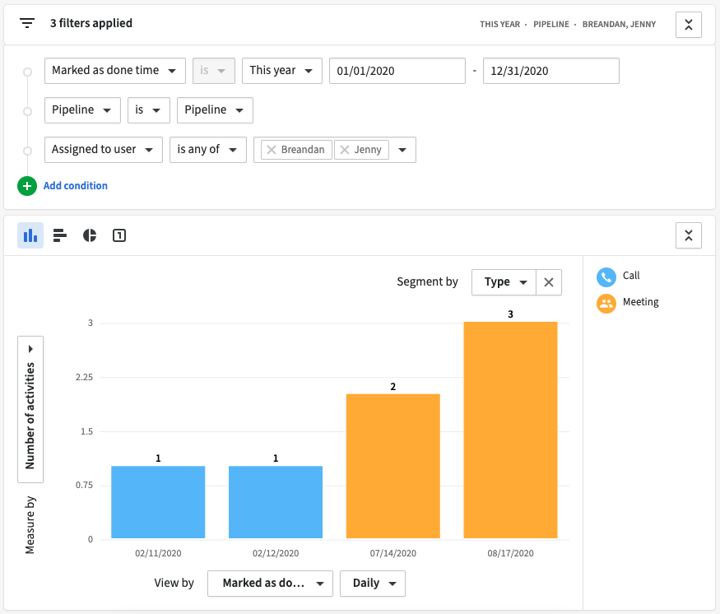Open Pipeline row's 'is' operator dropdown
The image size is (720, 614).
[149, 110]
